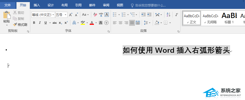Apply a bulleted list
This screenshot has width=245, height=100.
115,15
